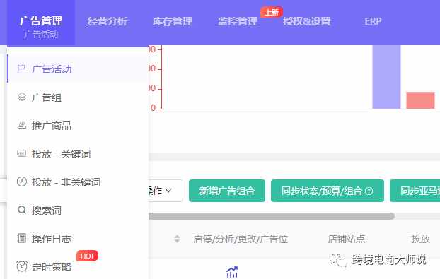Click the horizontal table scrollbar
Image resolution: width=440 pixels, height=279 pixels.
click(271, 216)
